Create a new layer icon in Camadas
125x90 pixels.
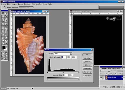(x=118, y=87)
